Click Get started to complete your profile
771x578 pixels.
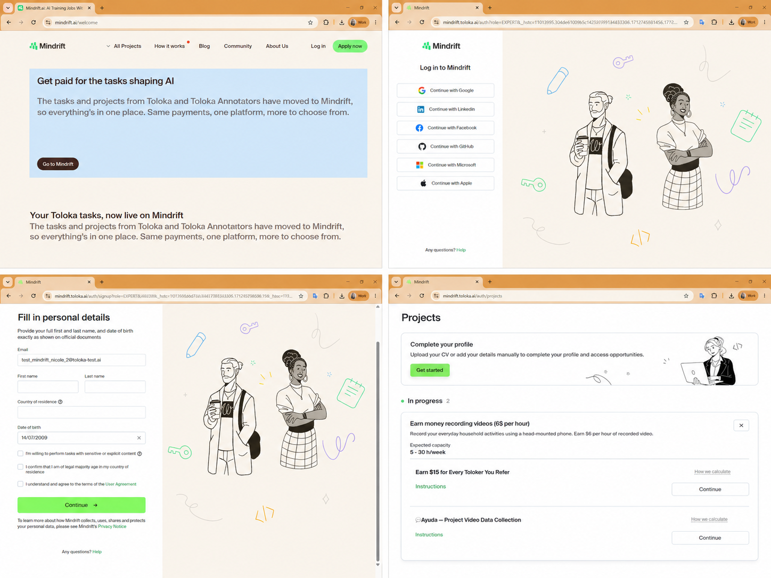[x=430, y=370]
